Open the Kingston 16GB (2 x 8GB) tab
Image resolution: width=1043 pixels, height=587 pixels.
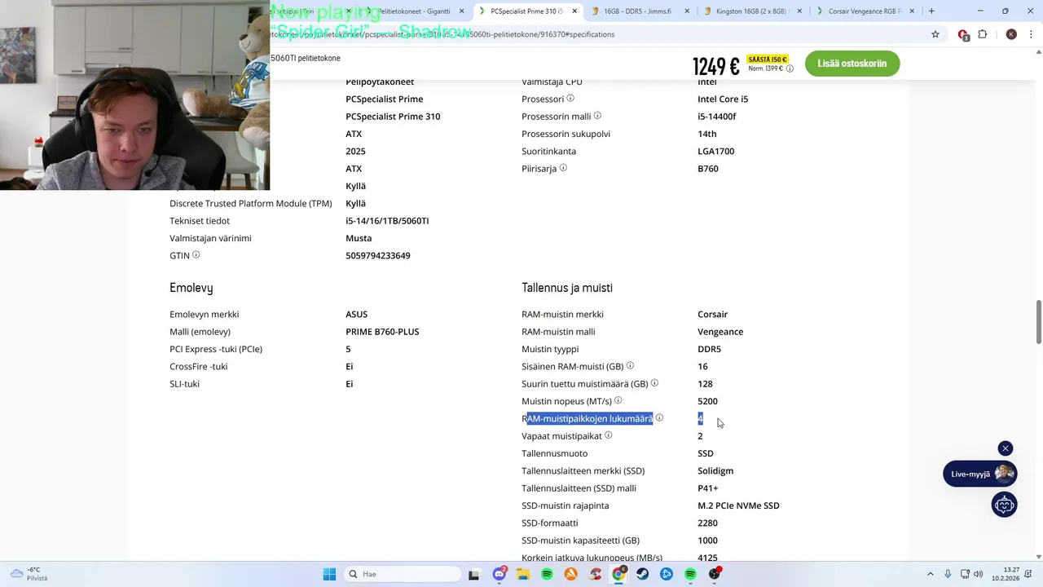[x=750, y=11]
